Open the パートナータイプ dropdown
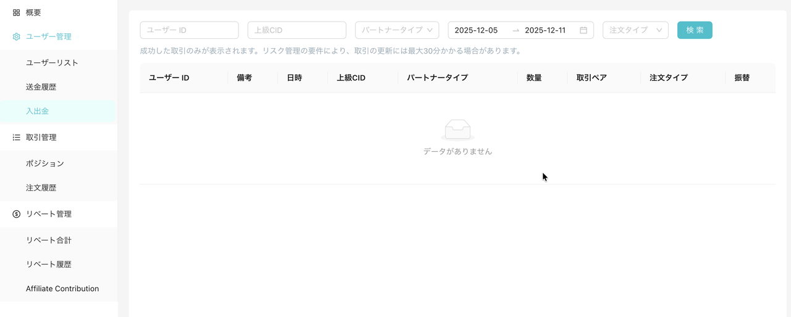This screenshot has width=791, height=317. (397, 30)
